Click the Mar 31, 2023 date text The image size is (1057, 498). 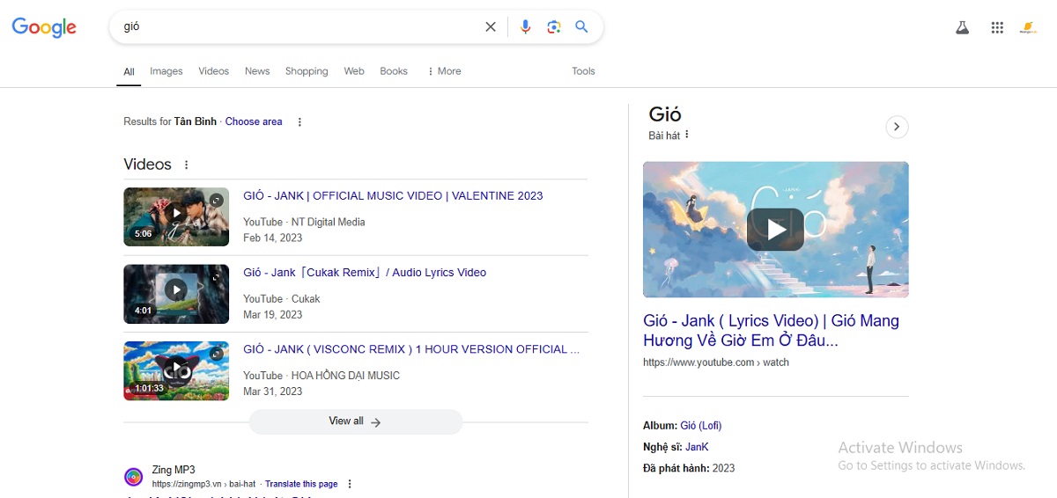click(273, 392)
